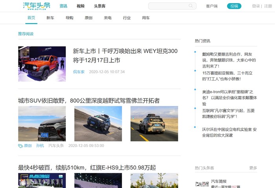Open the LIVE 头条 thumbnail of 红旗 article
The image size is (275, 188).
pyautogui.click(x=42, y=181)
